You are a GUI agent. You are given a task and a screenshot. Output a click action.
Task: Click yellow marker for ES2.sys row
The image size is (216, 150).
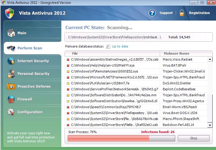(x=68, y=72)
